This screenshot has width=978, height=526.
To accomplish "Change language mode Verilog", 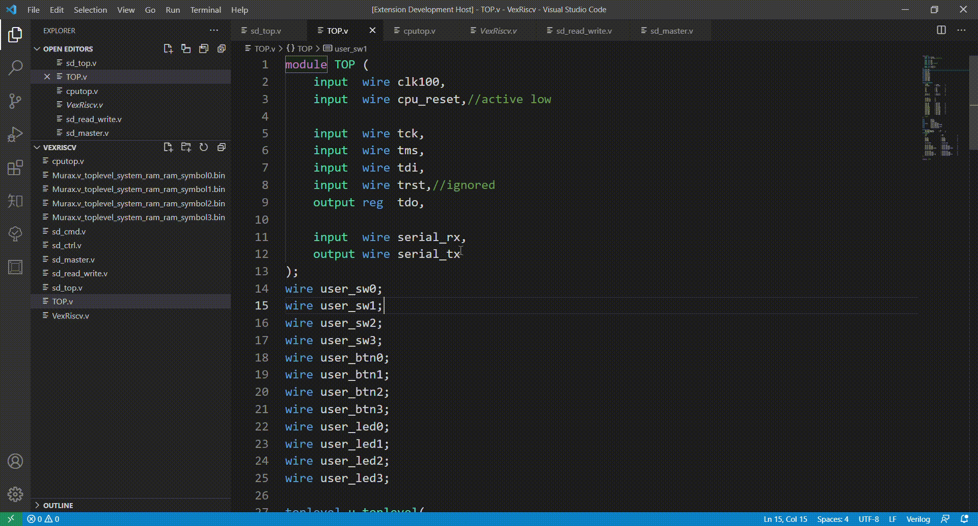I will tap(918, 519).
